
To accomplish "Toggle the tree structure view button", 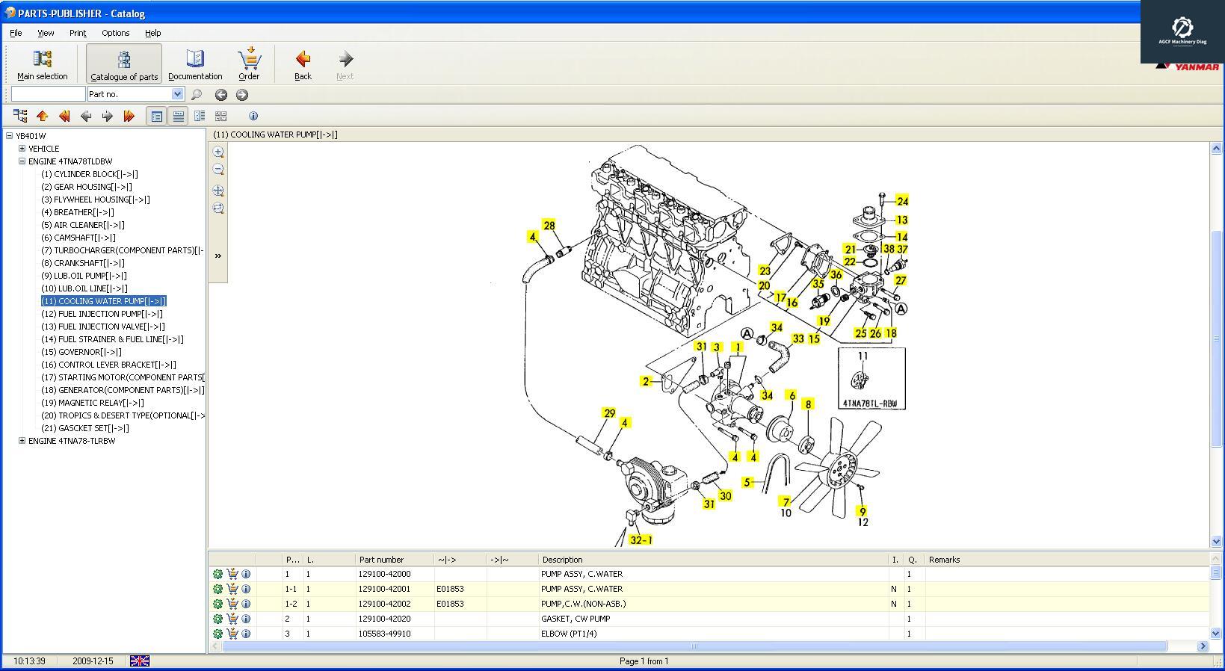I will coord(20,116).
